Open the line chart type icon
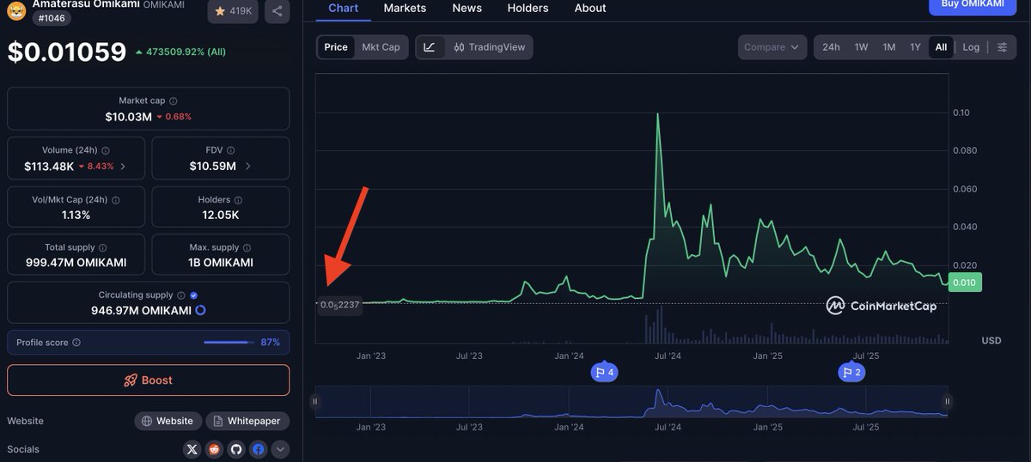 (429, 47)
